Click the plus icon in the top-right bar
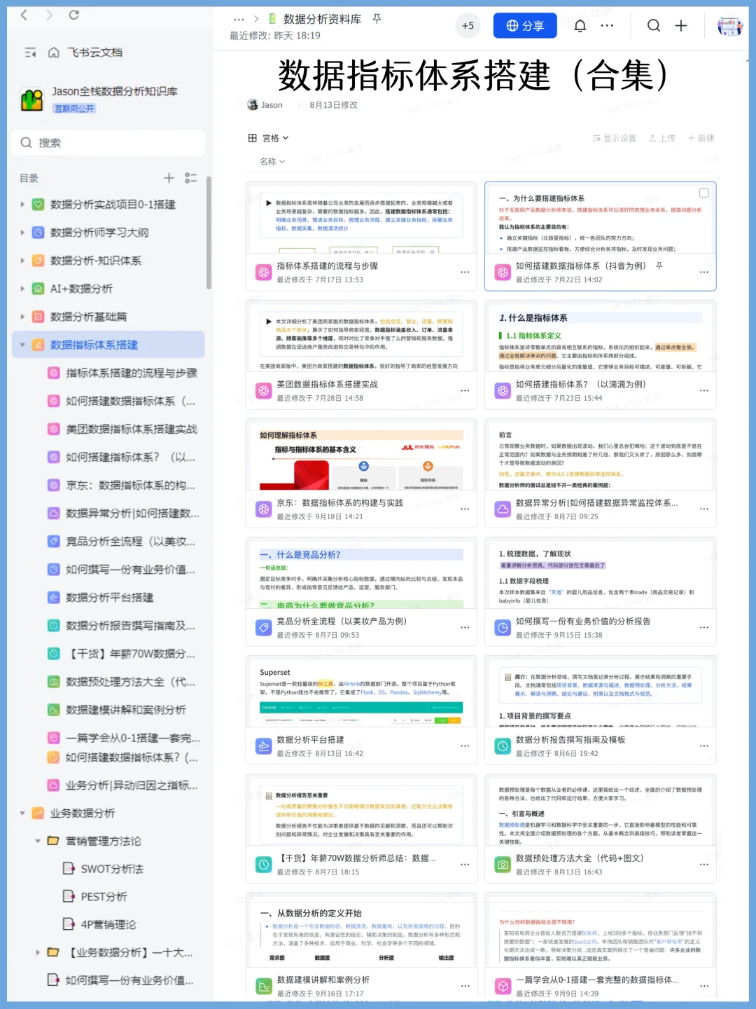Viewport: 756px width, 1009px height. tap(680, 26)
